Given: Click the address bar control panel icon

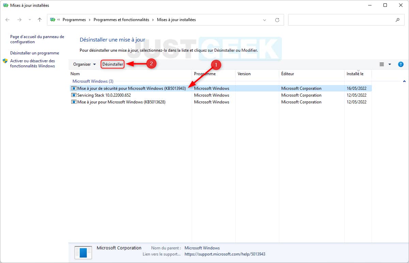Looking at the screenshot, I should click(x=53, y=20).
